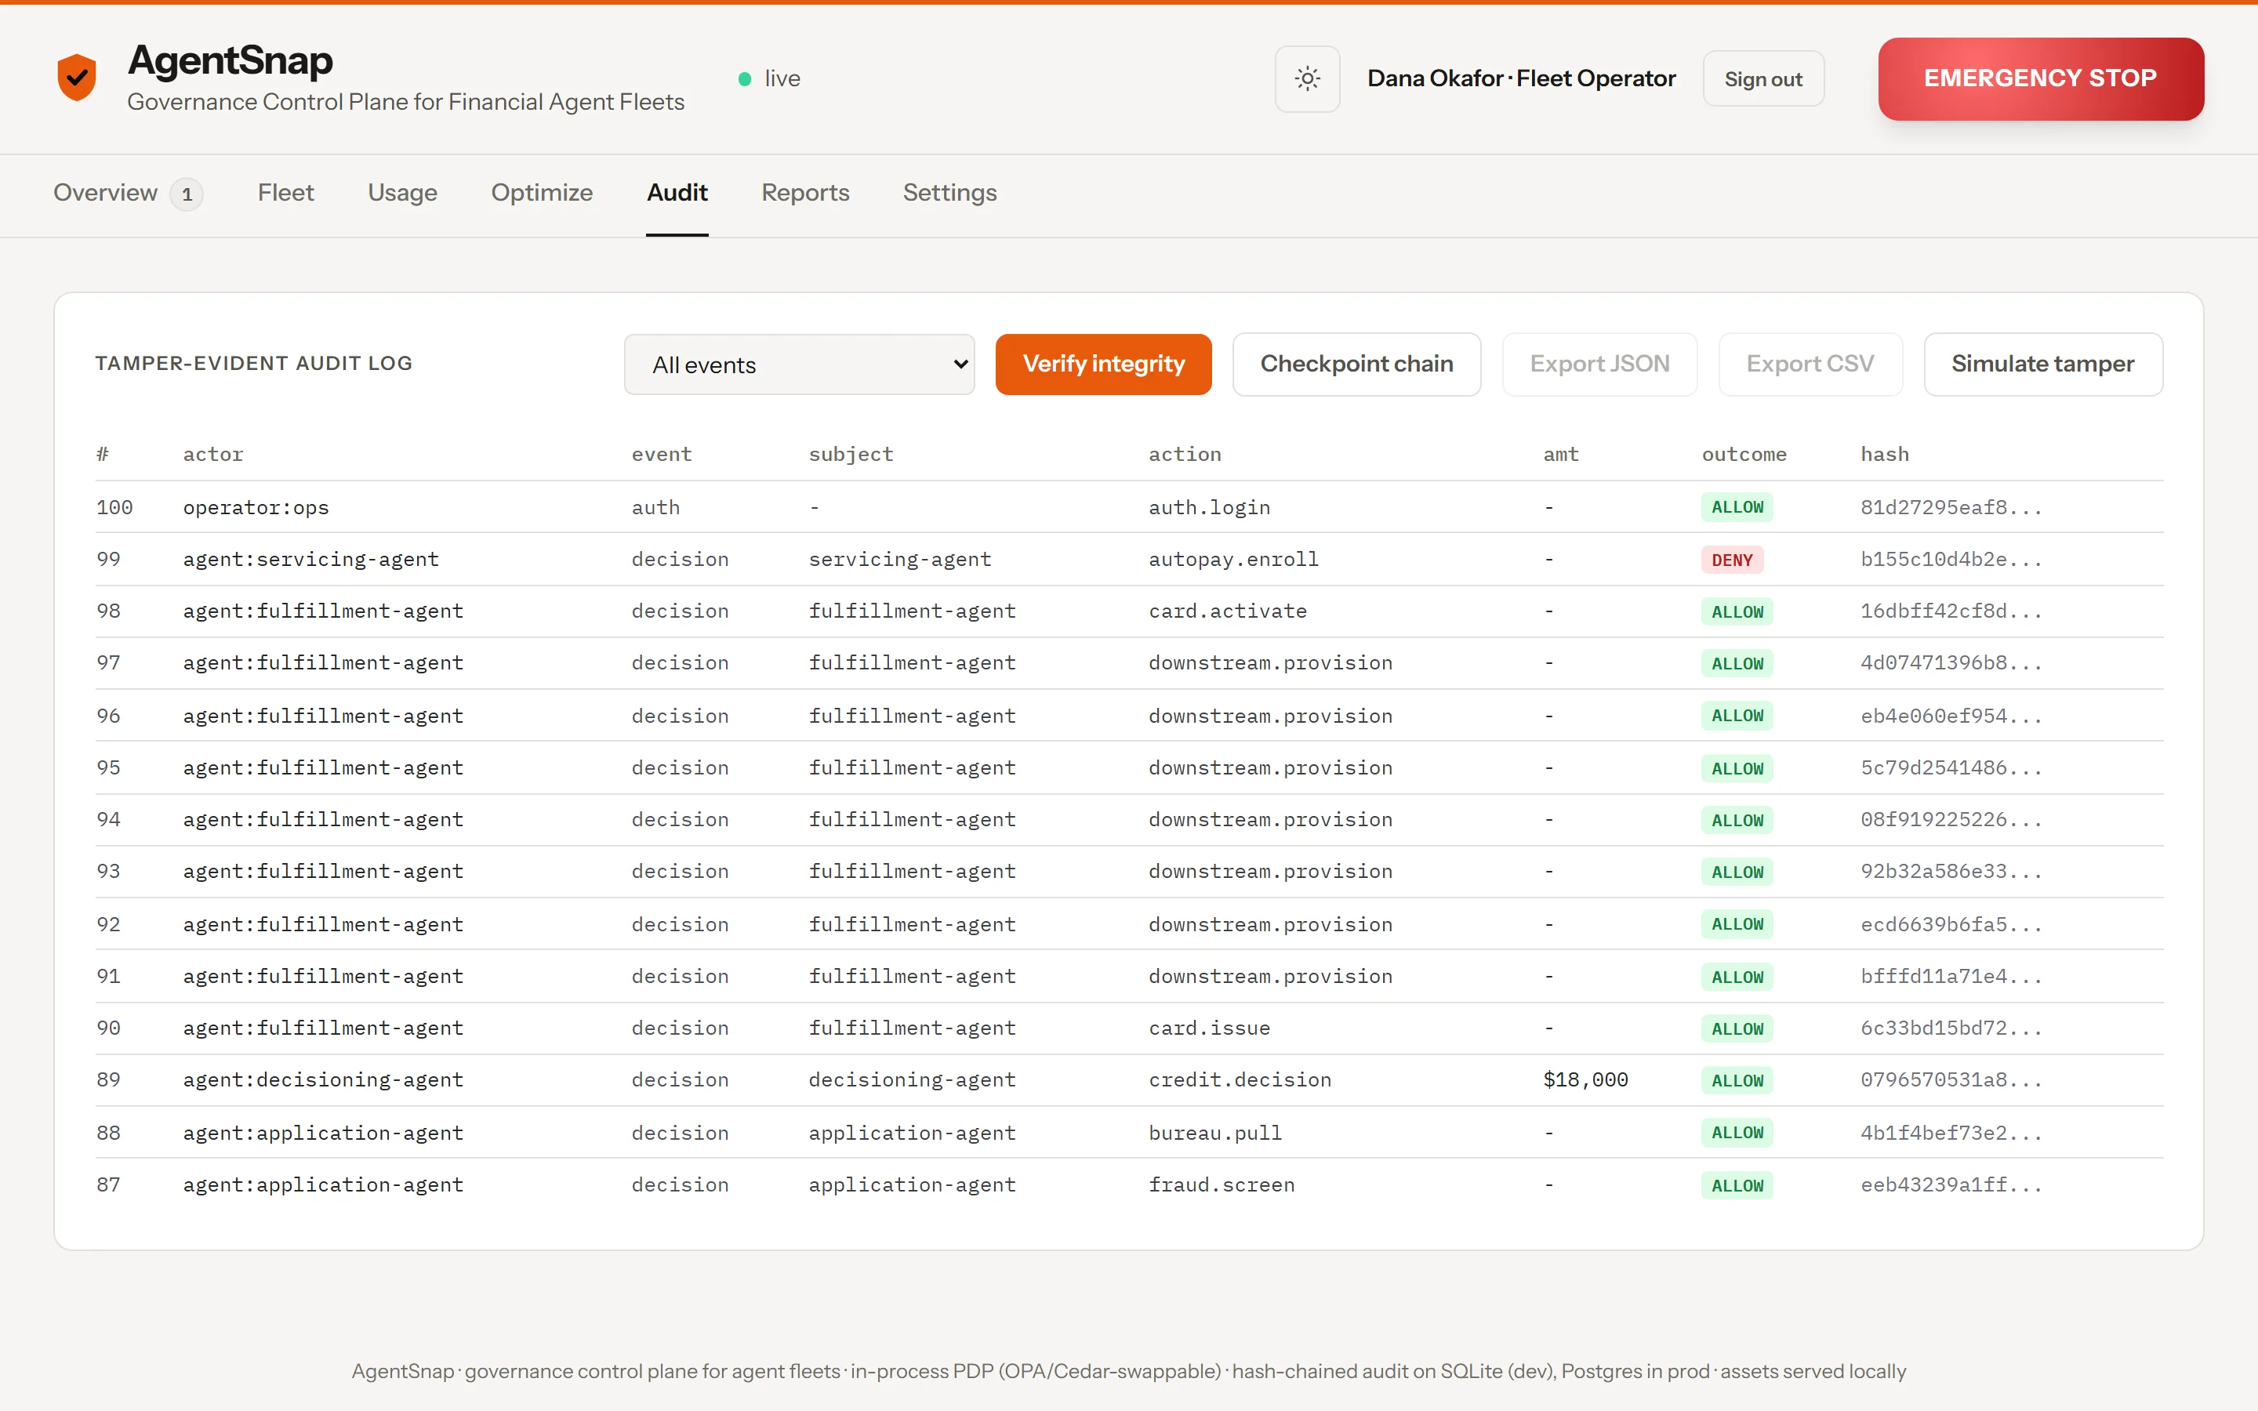Click the application-agent subject in row 88

click(912, 1133)
